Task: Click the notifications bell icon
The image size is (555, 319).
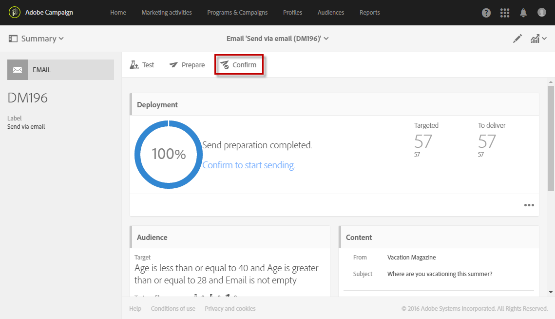Action: point(523,13)
